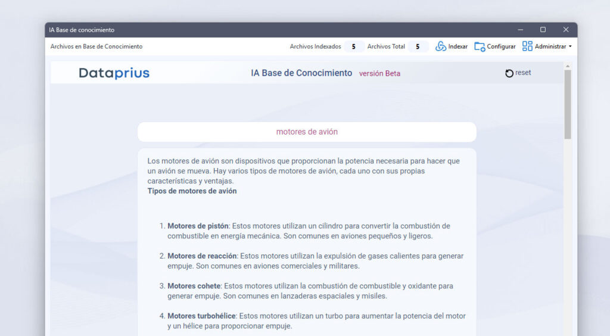Close the IA Base de conocimiento window
The image size is (610, 336).
coord(566,30)
